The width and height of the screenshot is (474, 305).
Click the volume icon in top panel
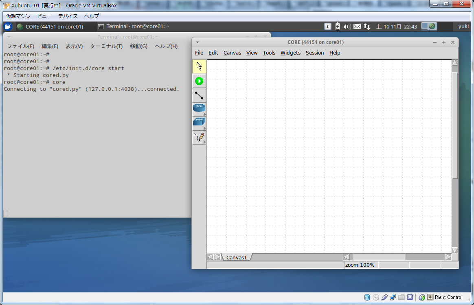[347, 26]
